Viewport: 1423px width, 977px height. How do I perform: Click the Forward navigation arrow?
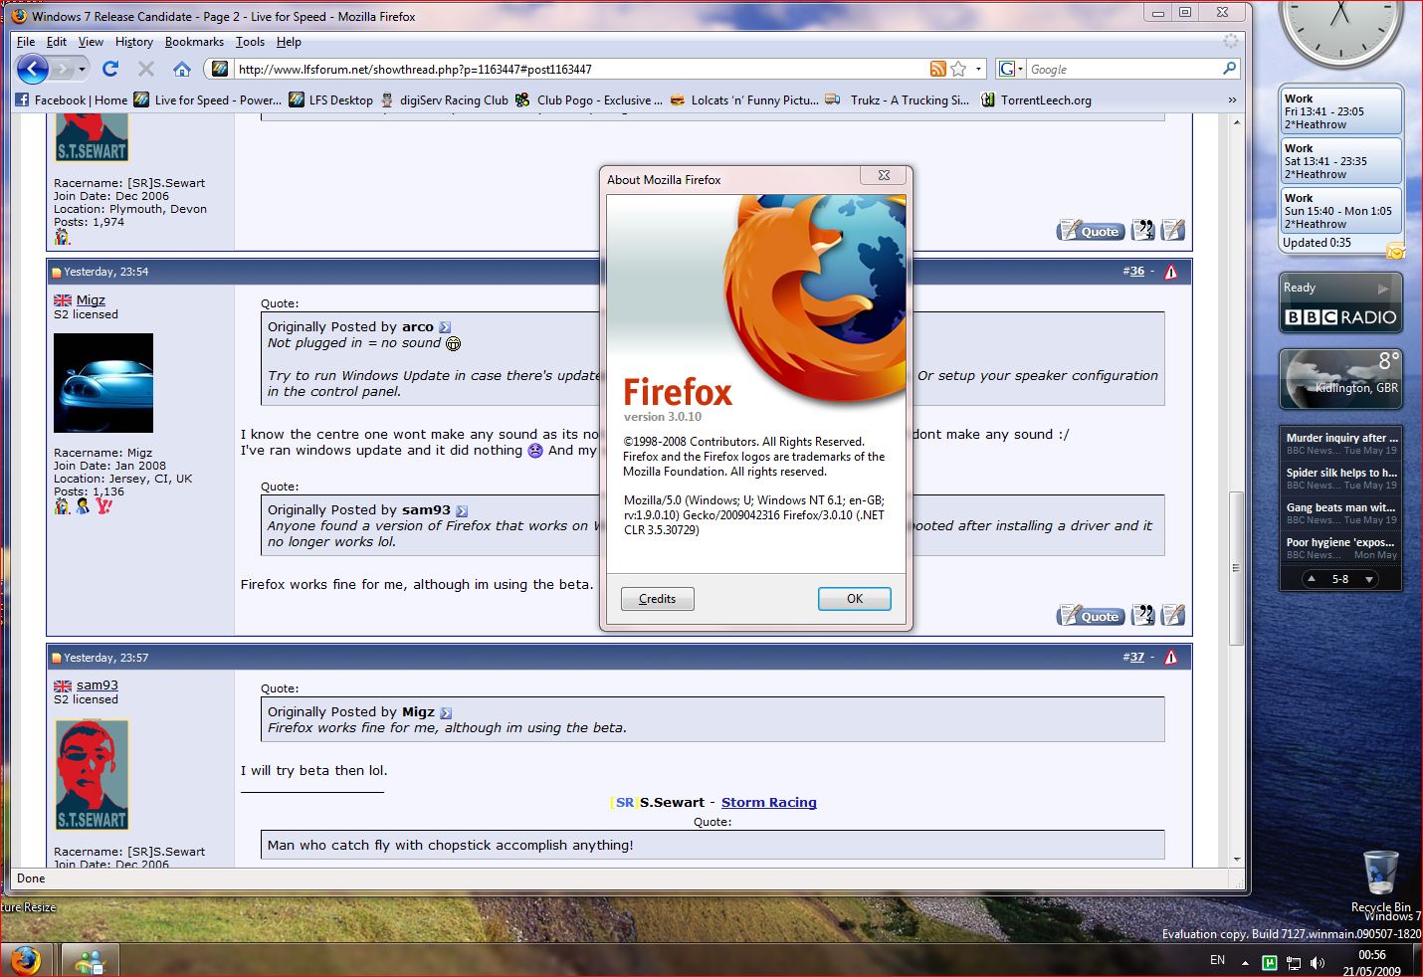pos(63,69)
